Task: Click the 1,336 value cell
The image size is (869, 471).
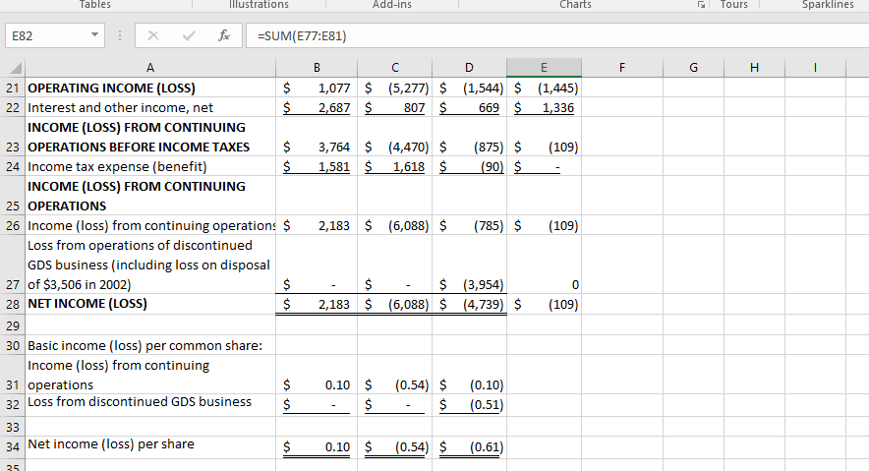Action: point(544,107)
